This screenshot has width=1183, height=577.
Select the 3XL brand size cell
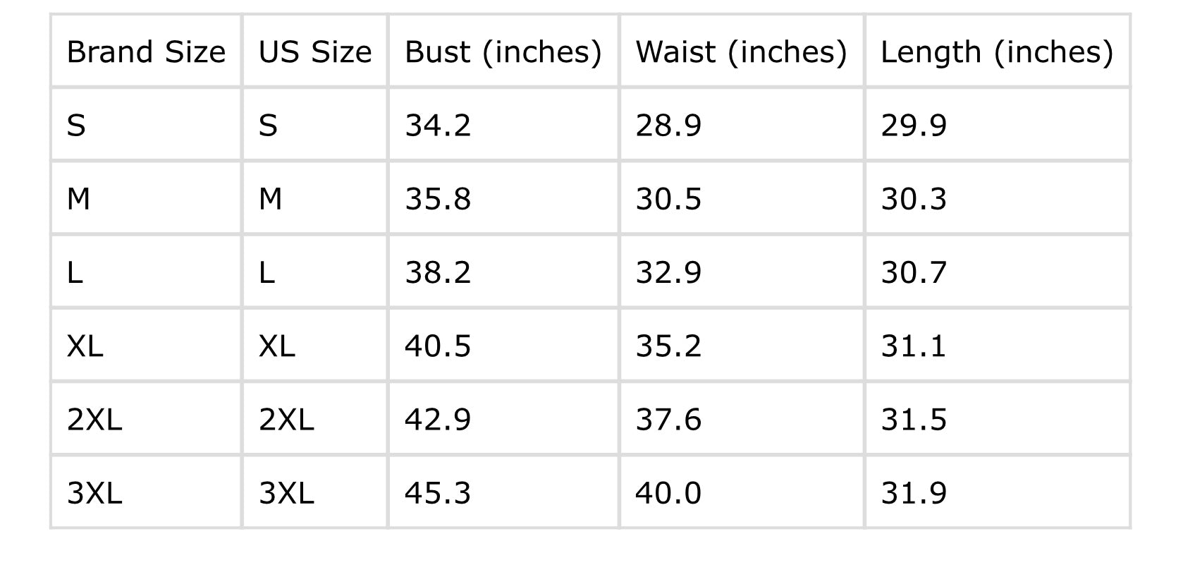(147, 492)
